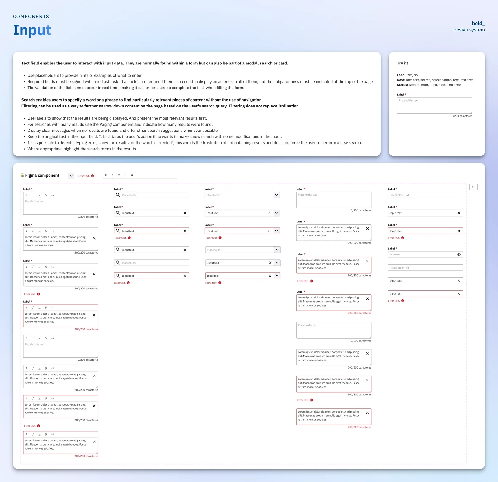The width and height of the screenshot is (498, 482).
Task: Click the magnifier icon in the search field
Action: [118, 195]
